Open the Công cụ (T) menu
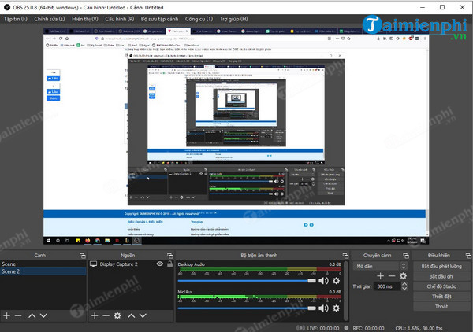 (199, 19)
